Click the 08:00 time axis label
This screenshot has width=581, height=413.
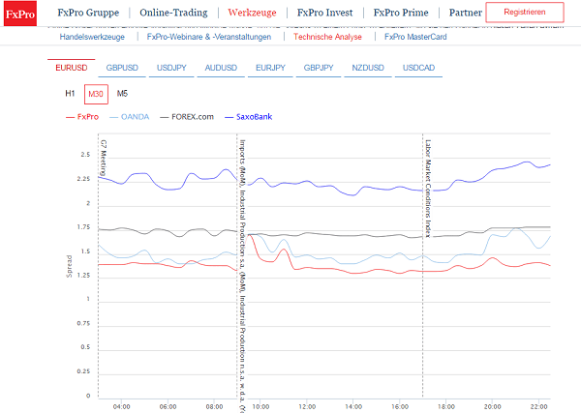pyautogui.click(x=214, y=407)
